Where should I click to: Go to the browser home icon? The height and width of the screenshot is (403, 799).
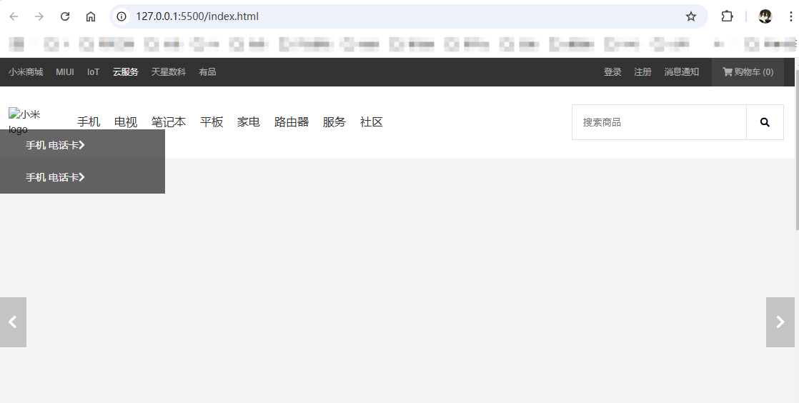click(x=91, y=16)
